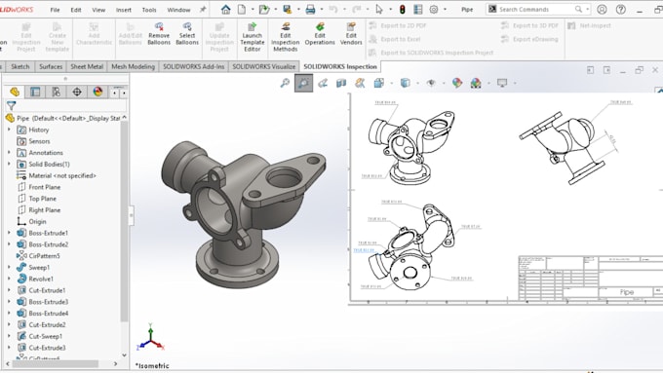The height and width of the screenshot is (373, 663).
Task: Open the dropdown arrow beside the Options gear
Action: point(445,10)
